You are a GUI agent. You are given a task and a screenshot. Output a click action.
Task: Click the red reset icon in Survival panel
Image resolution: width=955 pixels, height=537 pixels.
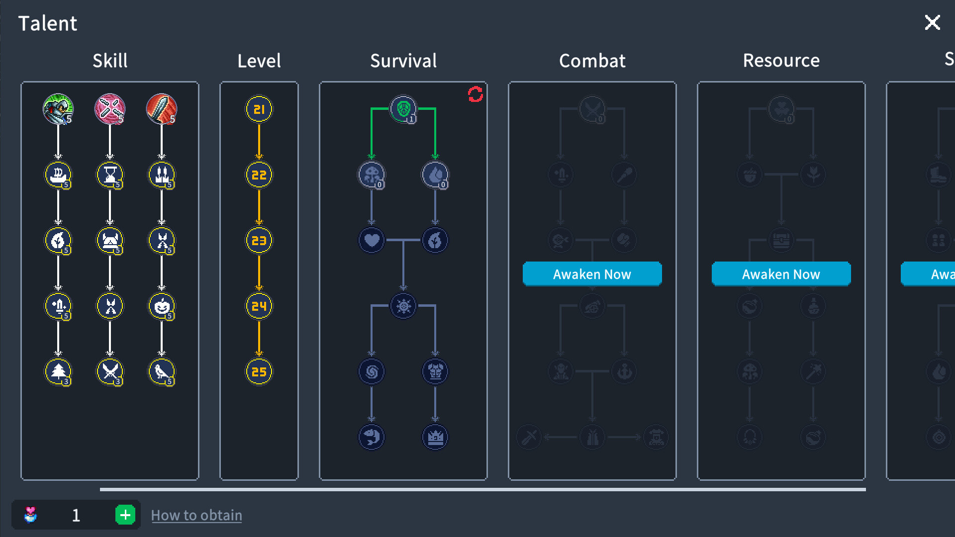point(475,94)
